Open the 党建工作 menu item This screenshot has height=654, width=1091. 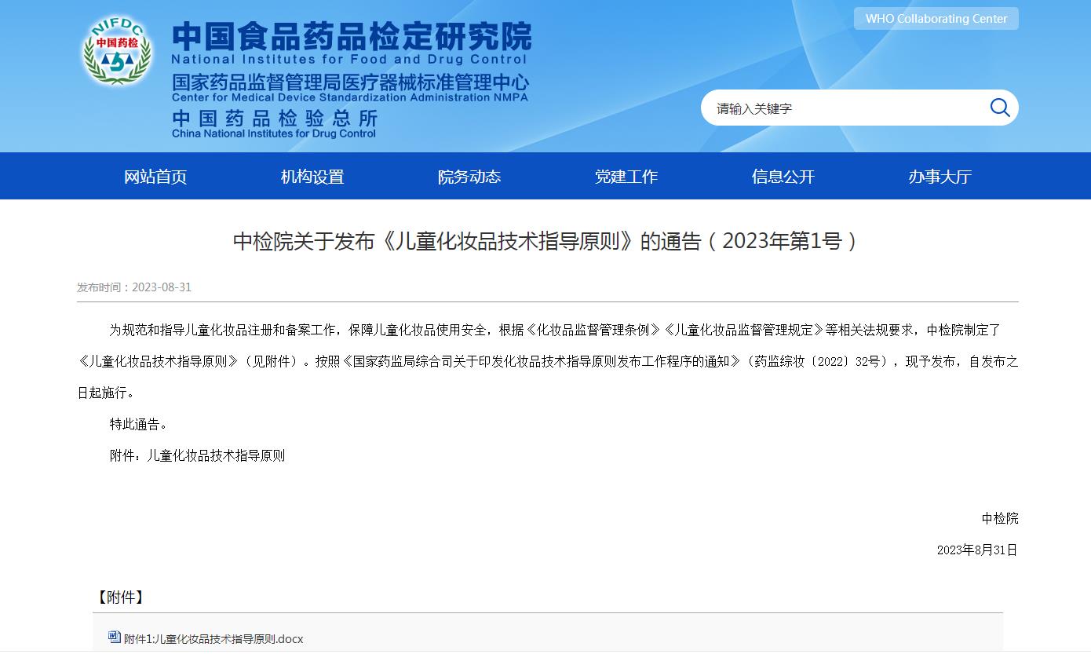click(x=626, y=177)
